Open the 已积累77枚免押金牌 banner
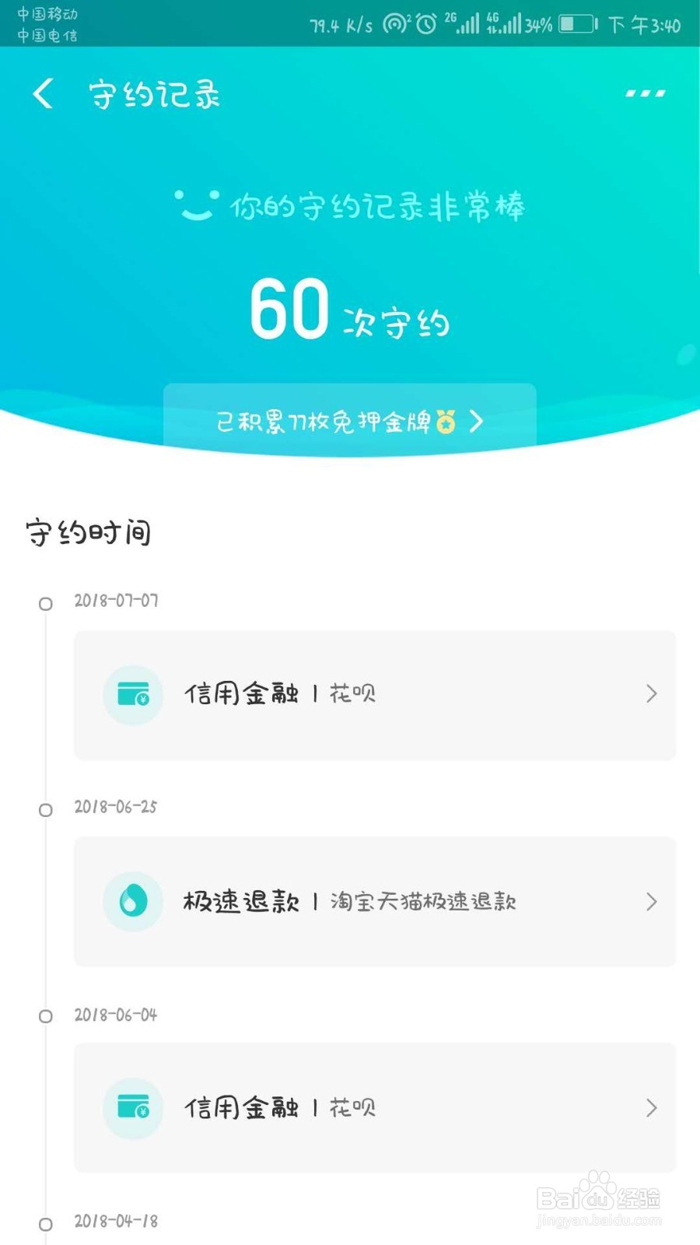 [x=350, y=421]
